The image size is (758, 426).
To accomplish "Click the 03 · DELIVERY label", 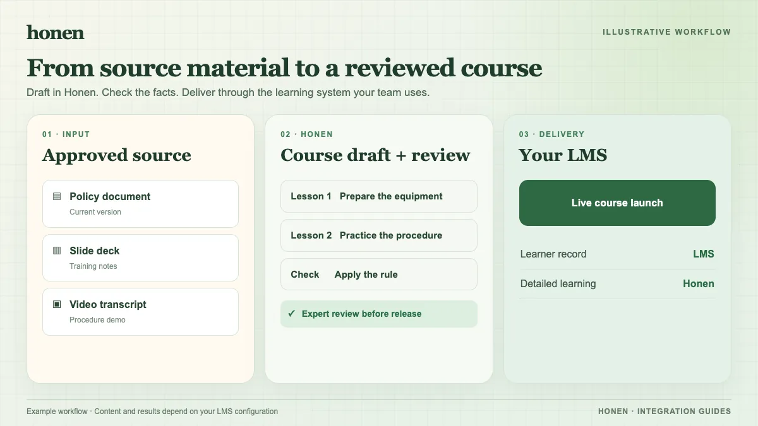I will point(551,134).
